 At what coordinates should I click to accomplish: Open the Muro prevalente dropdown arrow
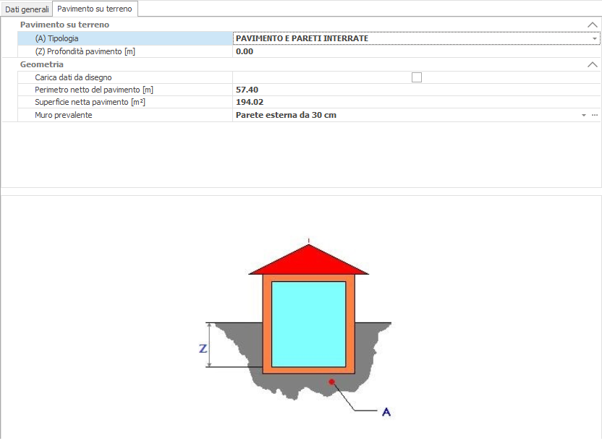point(583,115)
